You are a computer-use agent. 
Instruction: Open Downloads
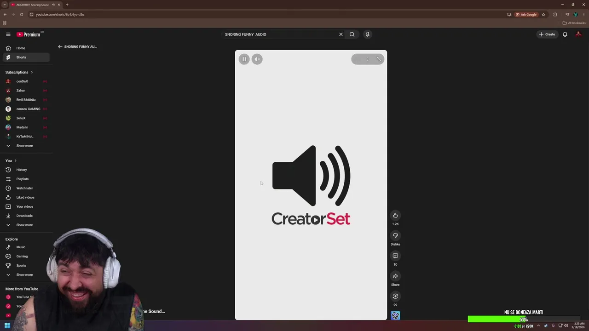point(26,216)
